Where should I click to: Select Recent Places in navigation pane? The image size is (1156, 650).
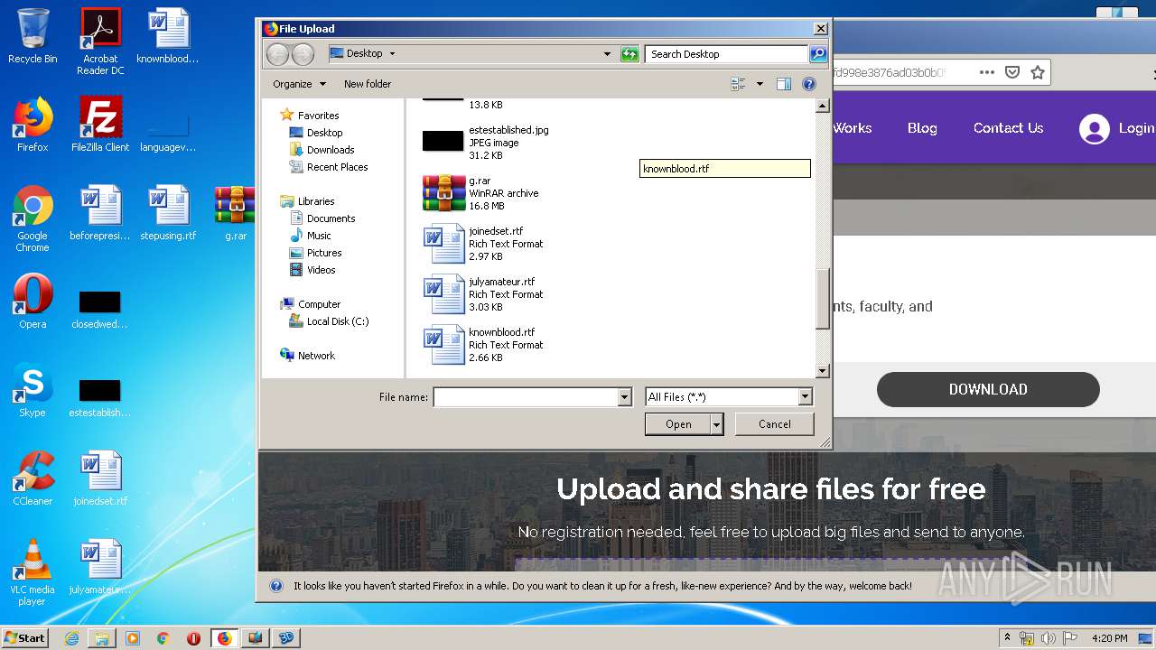pos(329,167)
